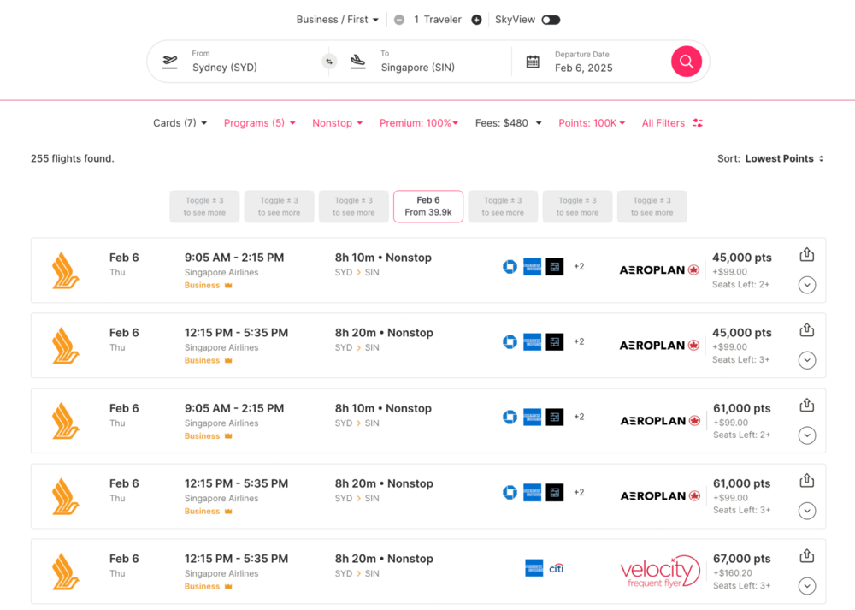Select the Feb 6 date tab

(428, 206)
